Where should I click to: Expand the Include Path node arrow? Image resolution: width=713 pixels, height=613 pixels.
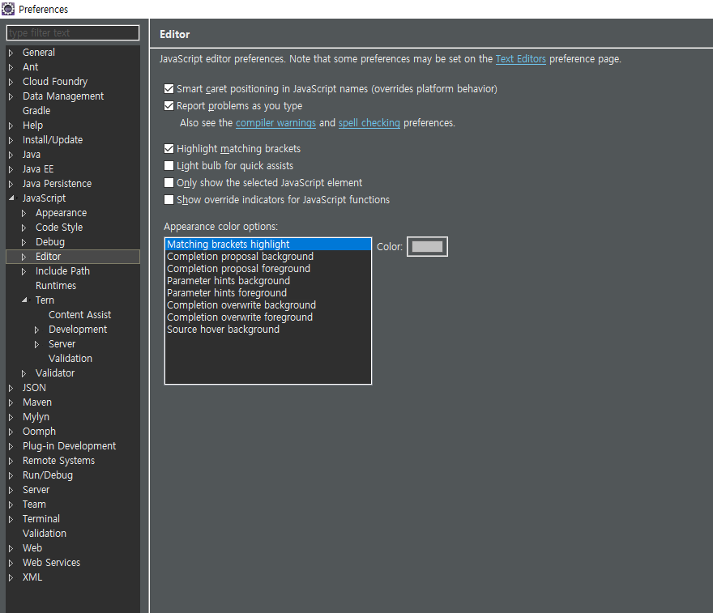[24, 271]
